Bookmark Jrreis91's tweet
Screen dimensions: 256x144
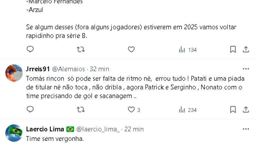point(233,110)
